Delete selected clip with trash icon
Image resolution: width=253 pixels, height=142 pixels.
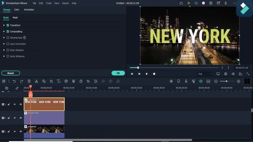click(29, 81)
